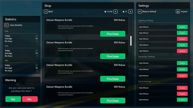The image size is (193, 108).
Task: Purchase the topmost Deluxe Weapons Bundle
Action: pos(113,34)
